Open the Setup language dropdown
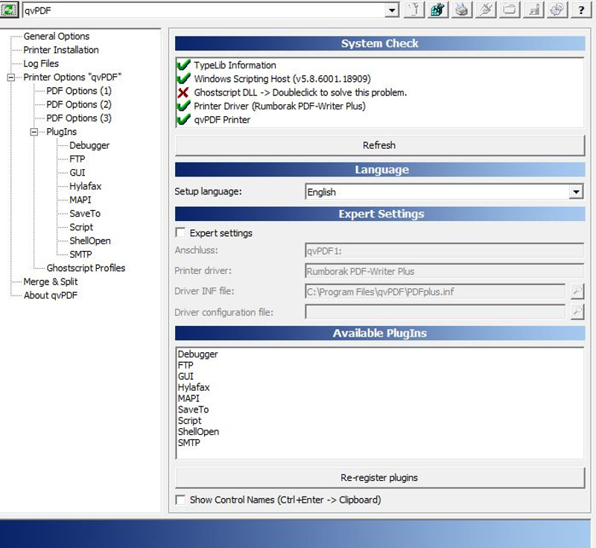This screenshot has width=596, height=548. click(575, 192)
